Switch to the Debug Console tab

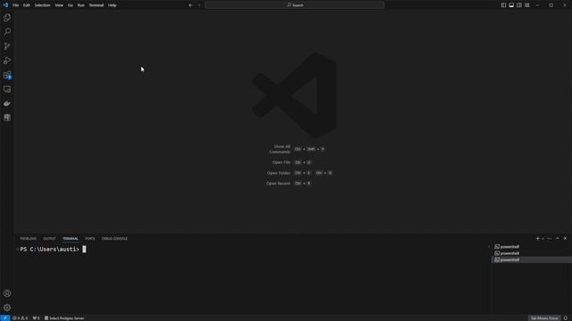(x=114, y=238)
